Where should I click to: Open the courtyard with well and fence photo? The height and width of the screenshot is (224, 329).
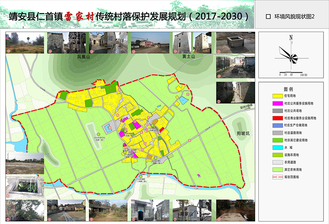point(236,67)
